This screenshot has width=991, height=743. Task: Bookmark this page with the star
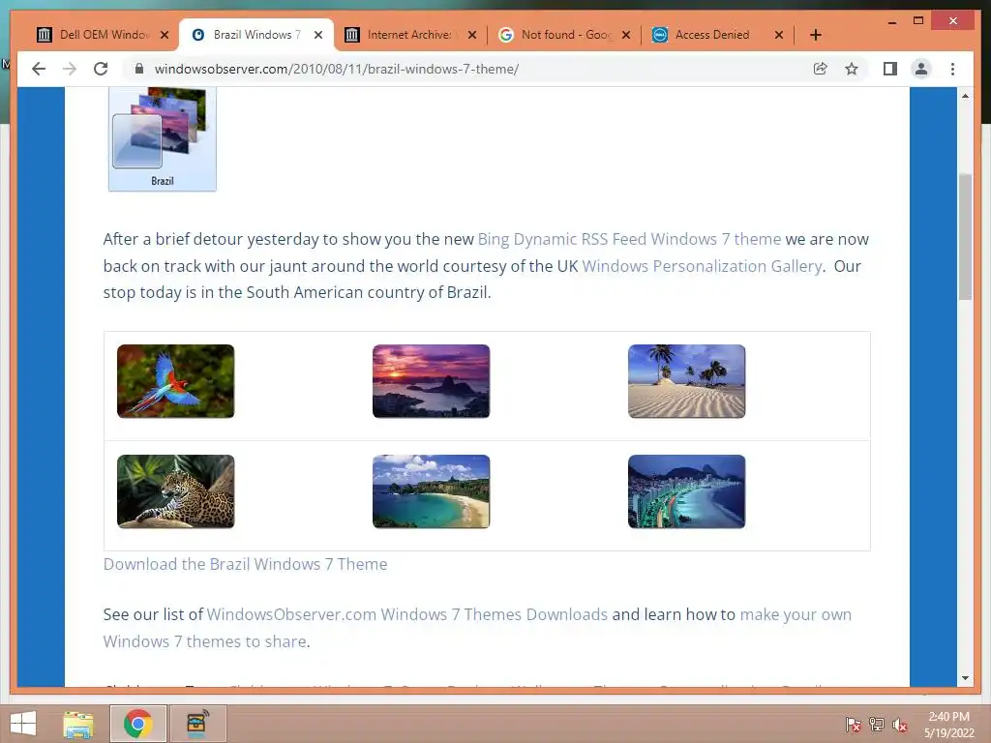pyautogui.click(x=852, y=69)
